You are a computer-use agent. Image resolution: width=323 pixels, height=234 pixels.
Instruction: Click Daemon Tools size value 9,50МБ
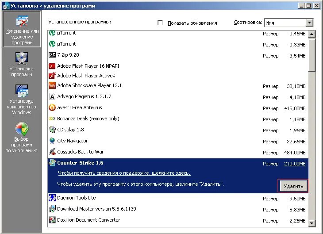(x=297, y=199)
